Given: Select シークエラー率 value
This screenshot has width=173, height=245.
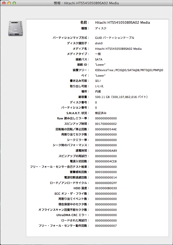Looking at the screenshot, I should [x=106, y=140].
